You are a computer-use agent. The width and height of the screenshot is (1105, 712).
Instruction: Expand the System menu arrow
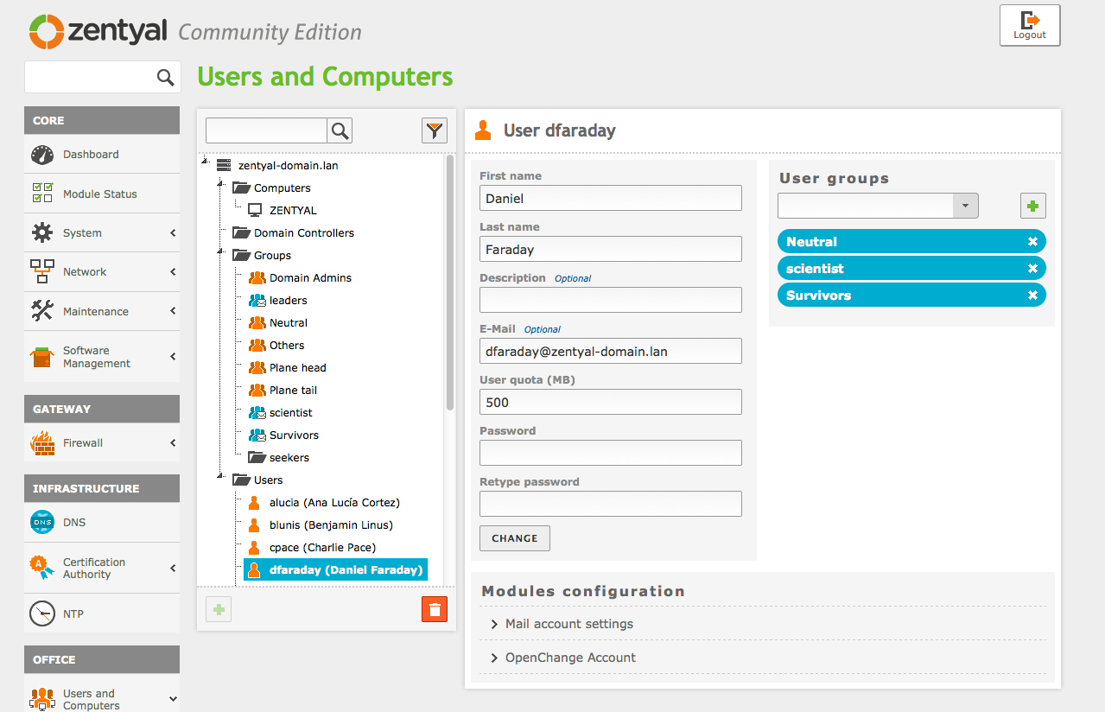(x=173, y=233)
